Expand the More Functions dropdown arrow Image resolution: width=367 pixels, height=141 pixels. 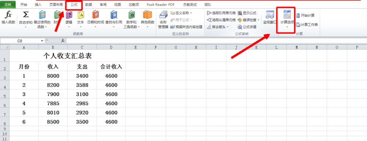pyautogui.click(x=148, y=27)
